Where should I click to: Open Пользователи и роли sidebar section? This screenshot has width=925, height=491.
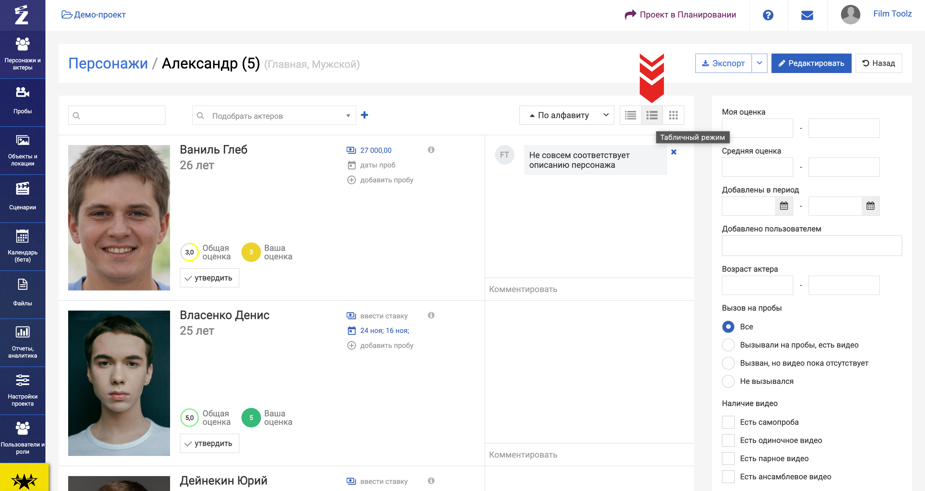tap(23, 439)
